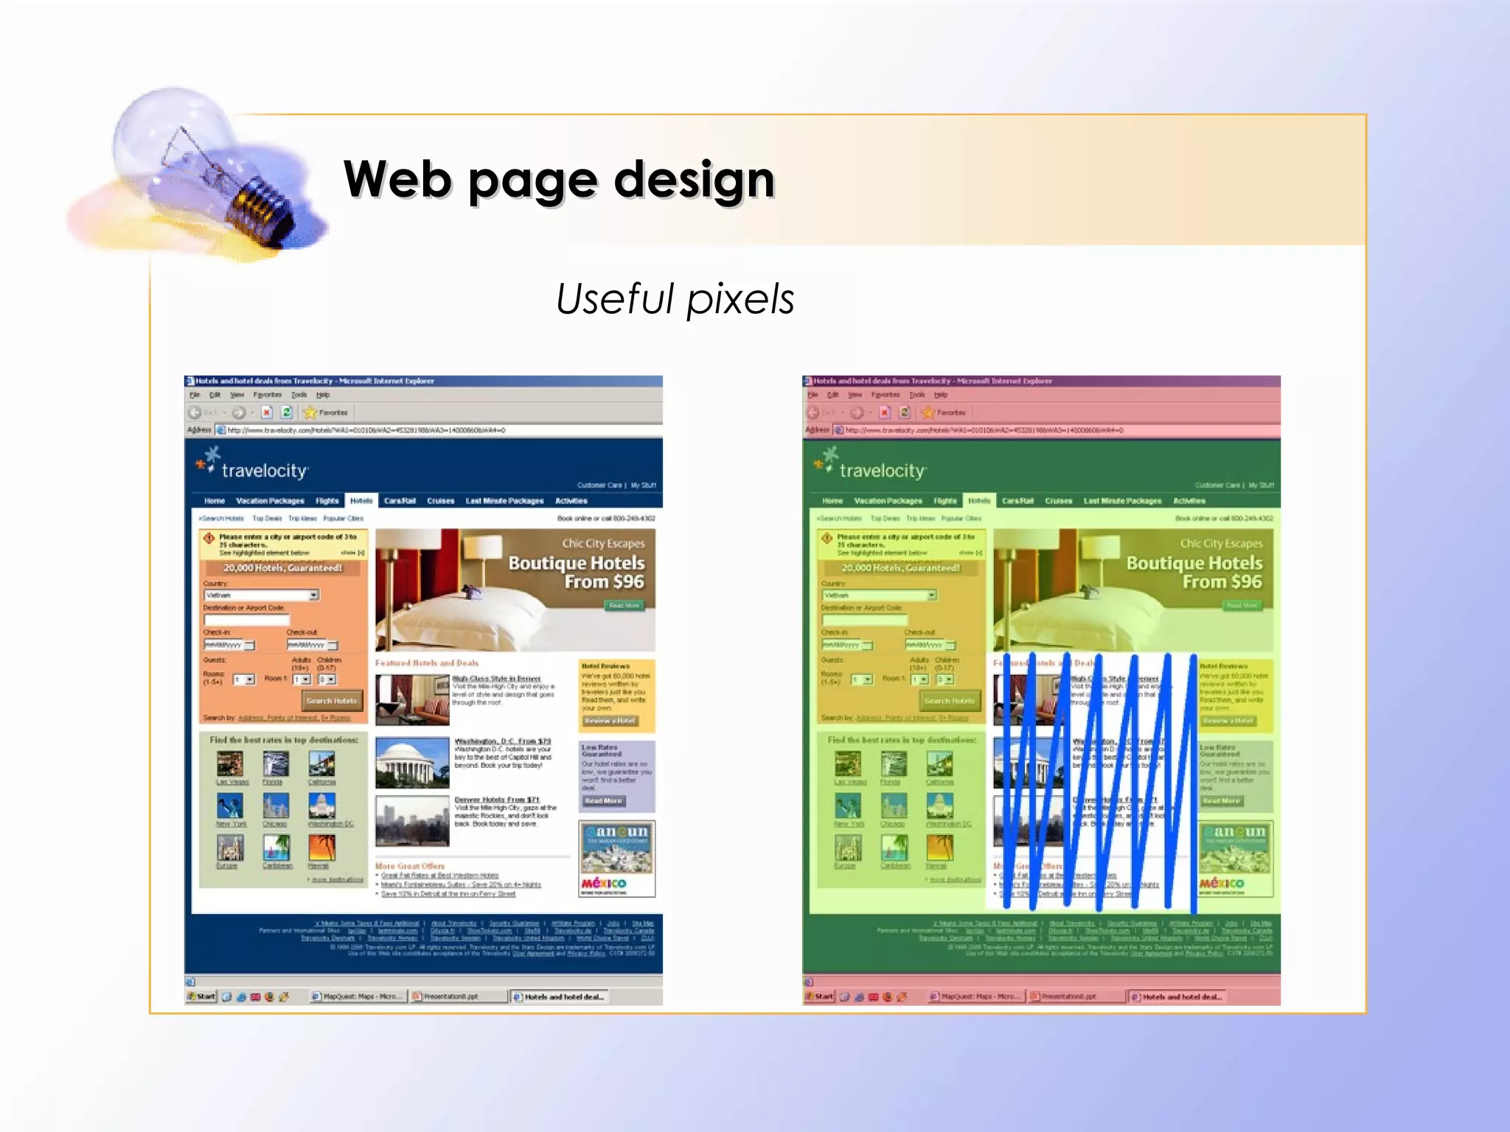This screenshot has height=1132, width=1510.
Task: Select the Cruises tab in the green-tinted screenshot
Action: click(1059, 501)
